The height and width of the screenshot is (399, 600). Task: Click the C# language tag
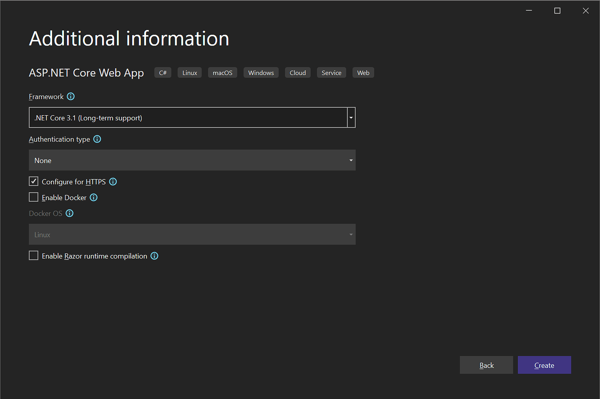click(163, 73)
